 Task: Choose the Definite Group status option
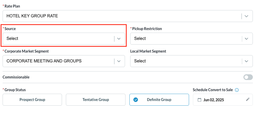click(x=159, y=100)
